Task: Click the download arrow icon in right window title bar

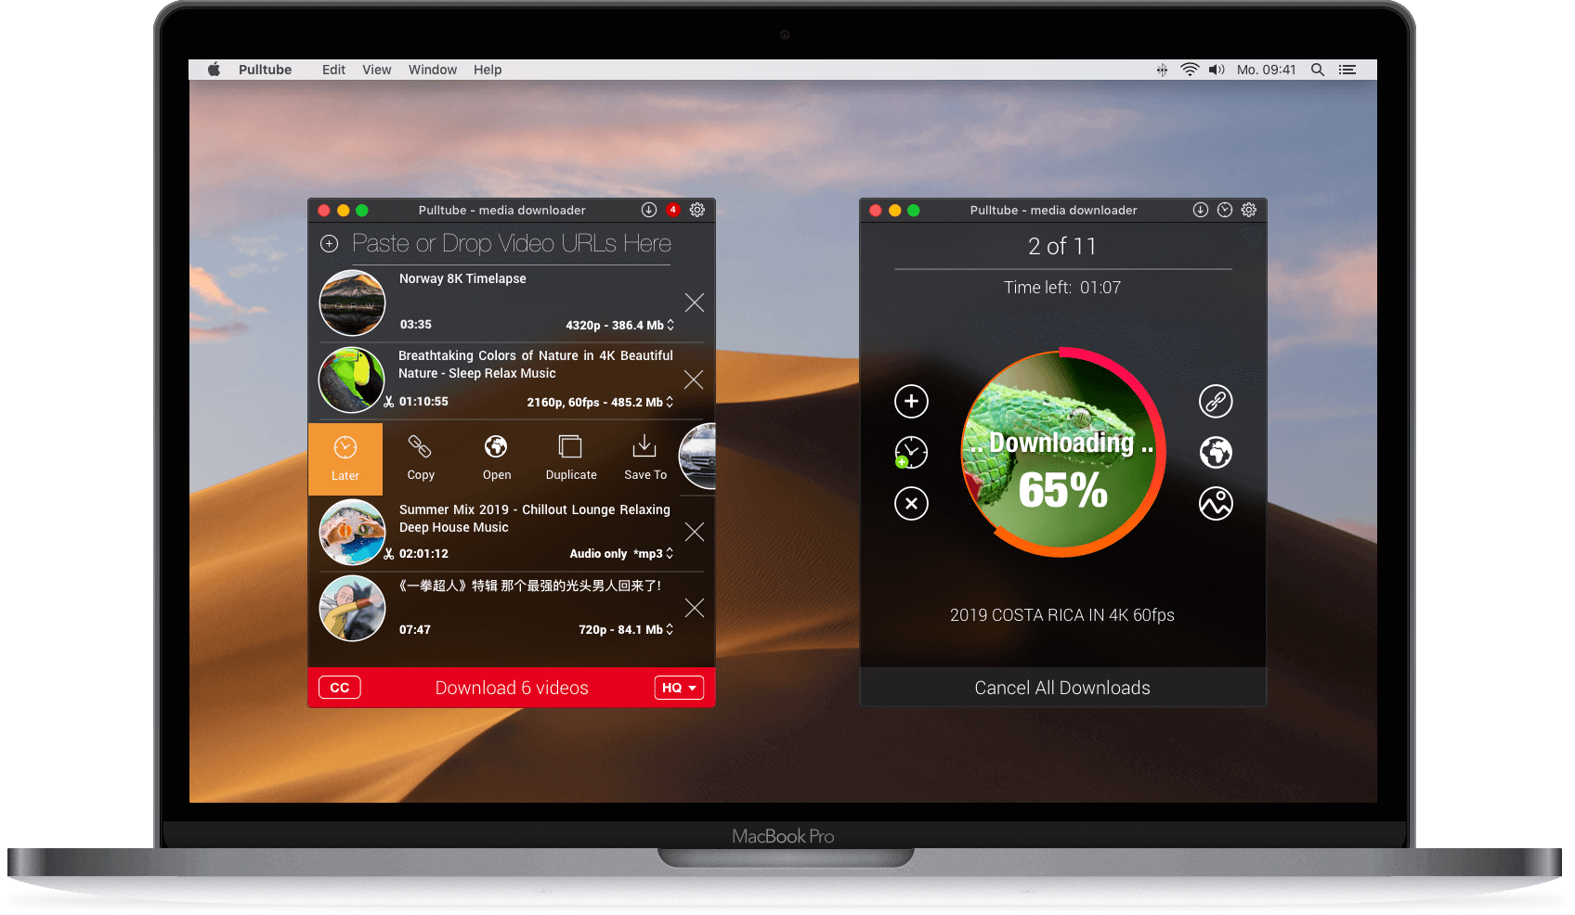Action: [1201, 210]
